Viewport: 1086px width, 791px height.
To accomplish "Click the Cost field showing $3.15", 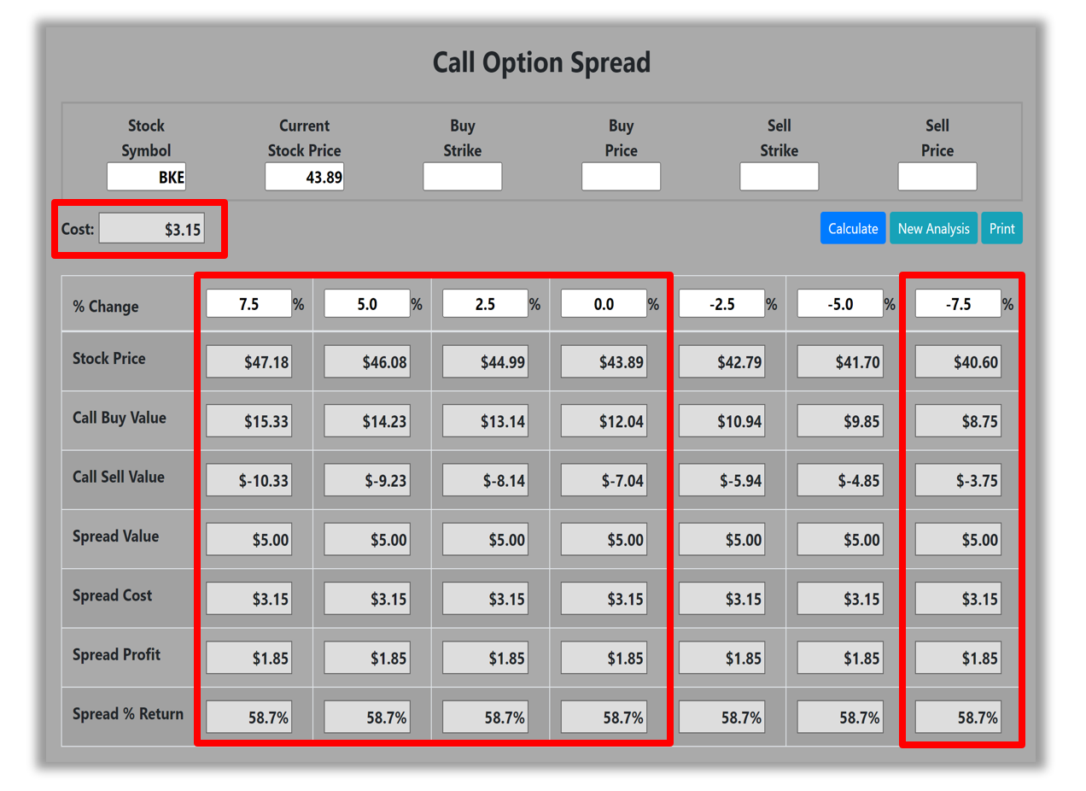I will click(151, 229).
